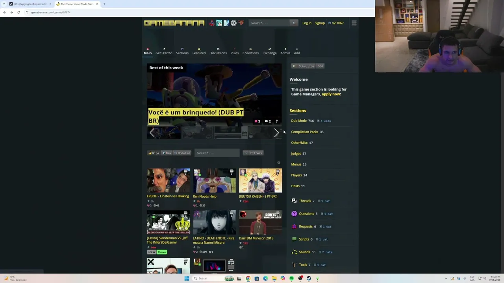Expand Requests' 1 cat list

[x=326, y=227]
